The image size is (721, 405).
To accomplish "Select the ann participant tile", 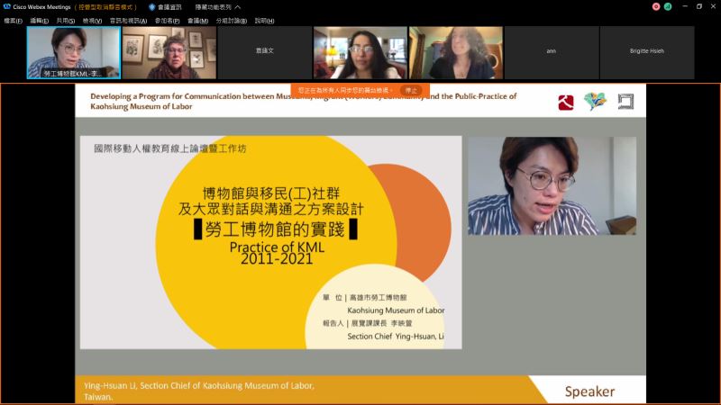I will pyautogui.click(x=551, y=52).
